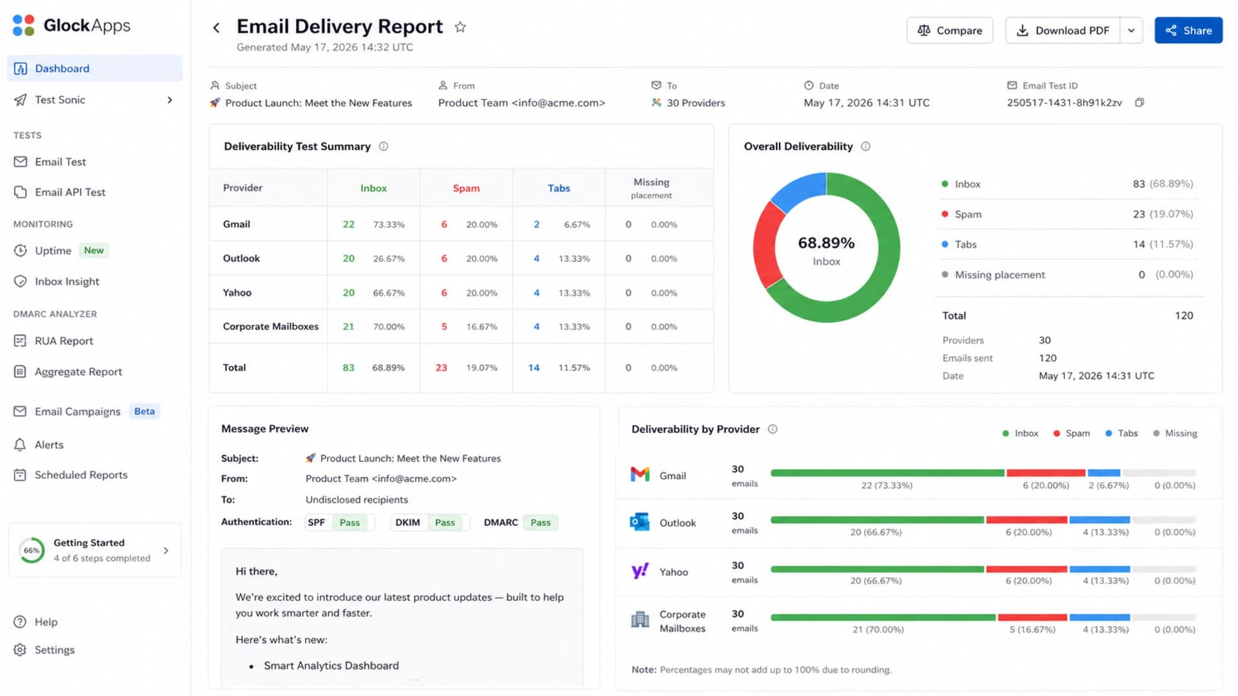Click the Getting Started 66% progress ring
Image resolution: width=1238 pixels, height=696 pixels.
point(32,550)
